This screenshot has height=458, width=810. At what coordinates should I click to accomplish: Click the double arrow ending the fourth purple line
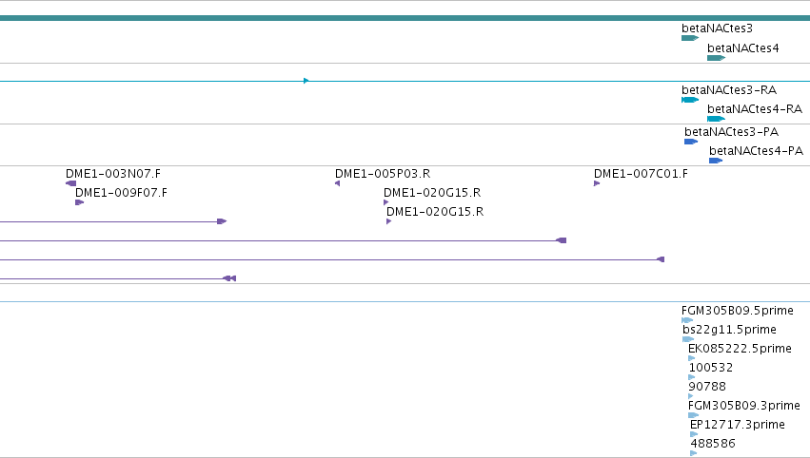(229, 278)
